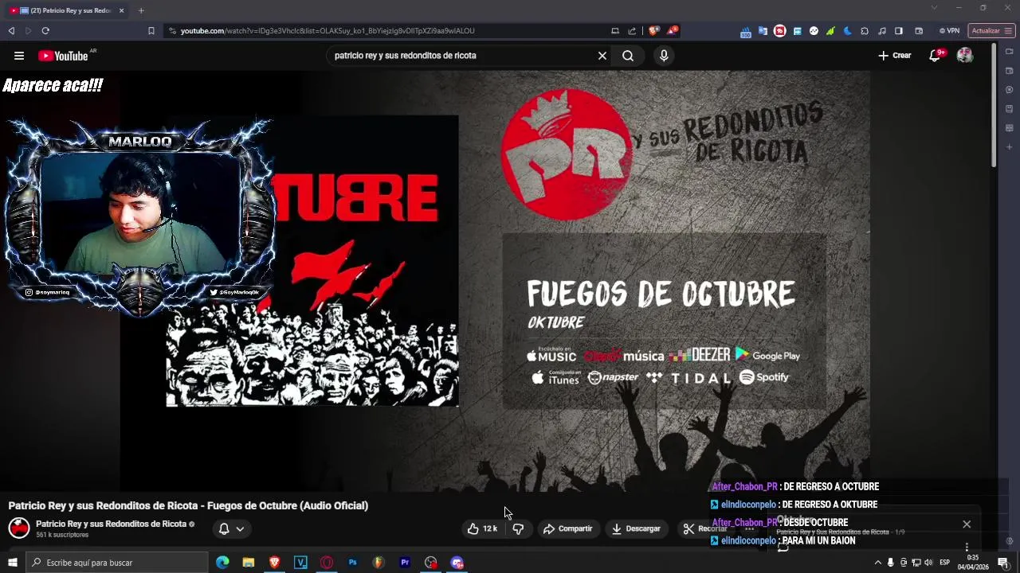Close the Oktubre playlist panel
Screen dimensions: 1020x573
pos(967,524)
